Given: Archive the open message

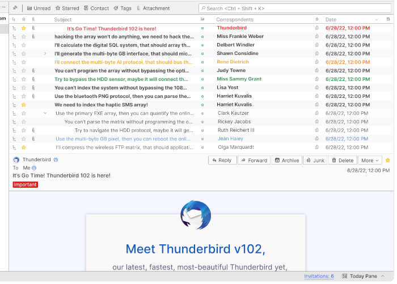Looking at the screenshot, I should tap(287, 160).
